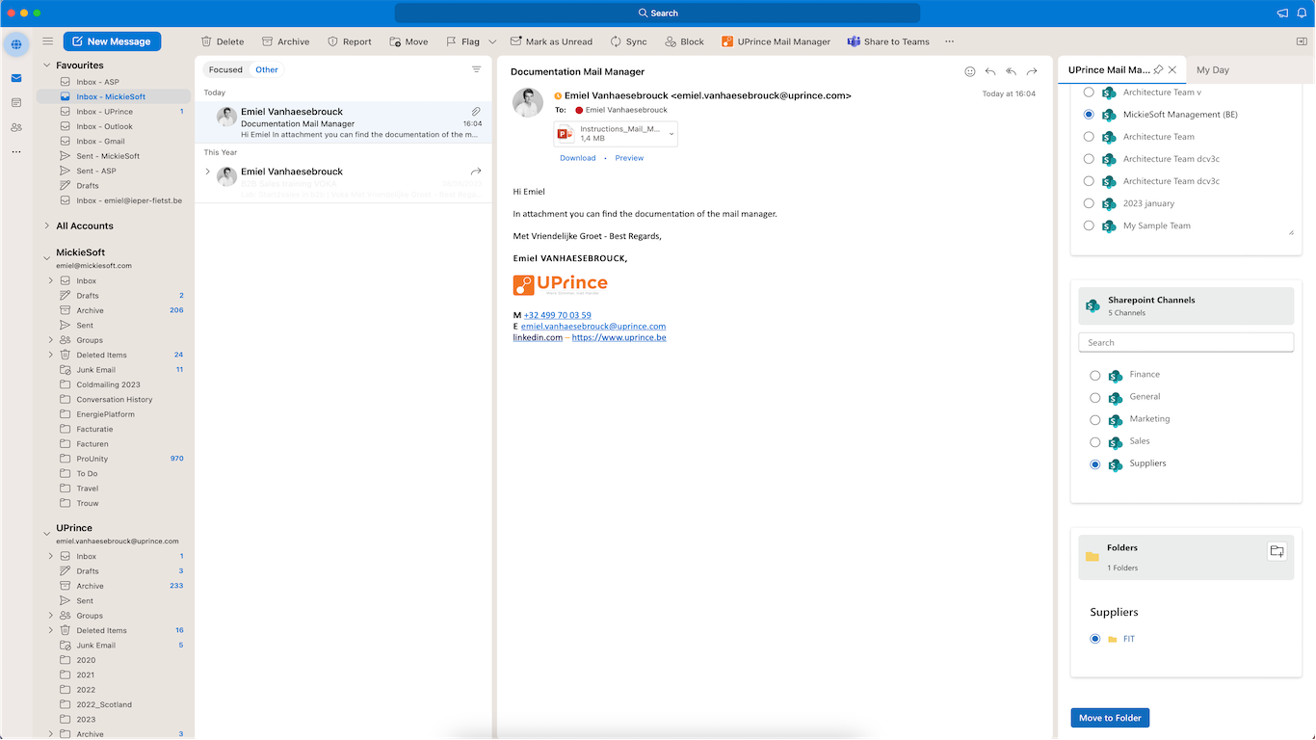Toggle the task pane icon at top right
The image size is (1316, 740).
coord(1302,41)
